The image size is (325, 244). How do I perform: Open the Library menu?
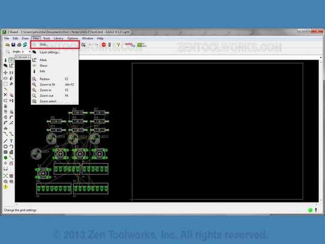(x=59, y=38)
